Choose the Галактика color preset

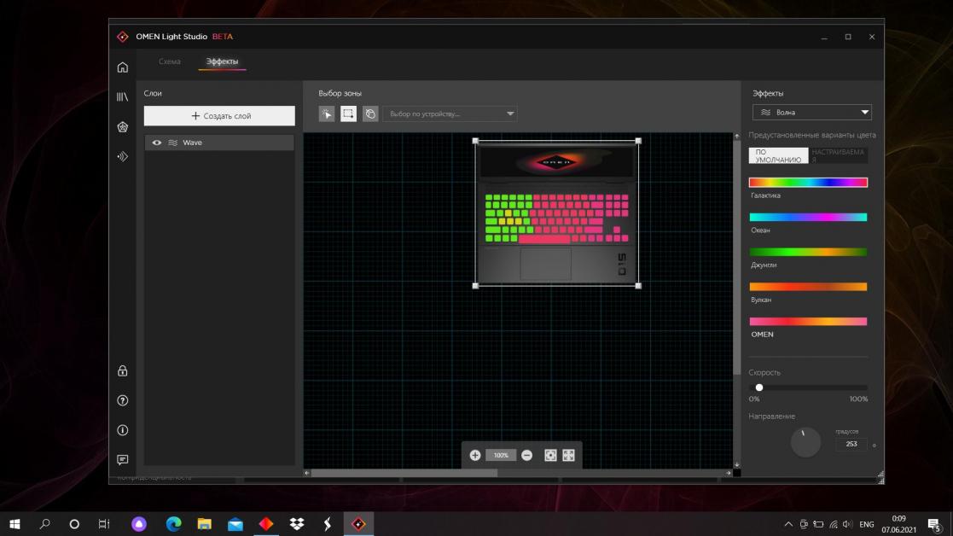click(x=808, y=183)
